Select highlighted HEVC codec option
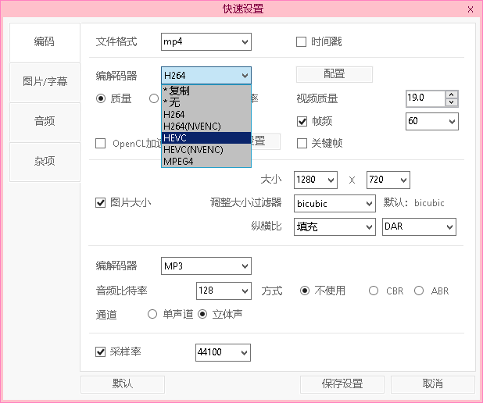This screenshot has height=403, width=483. pyautogui.click(x=206, y=138)
